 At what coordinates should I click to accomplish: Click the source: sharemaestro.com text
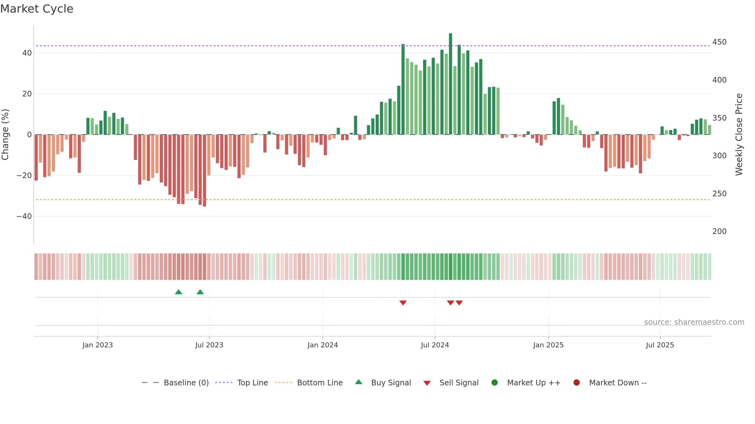[694, 322]
